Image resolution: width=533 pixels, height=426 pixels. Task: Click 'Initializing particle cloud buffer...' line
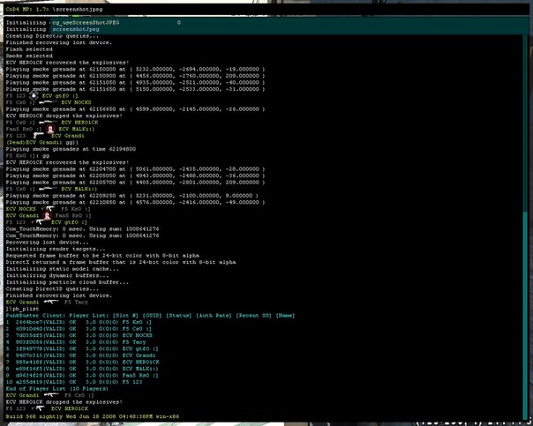click(67, 282)
